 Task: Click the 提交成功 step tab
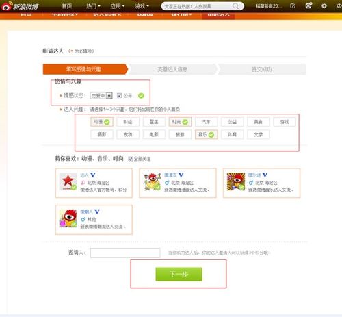coord(262,69)
